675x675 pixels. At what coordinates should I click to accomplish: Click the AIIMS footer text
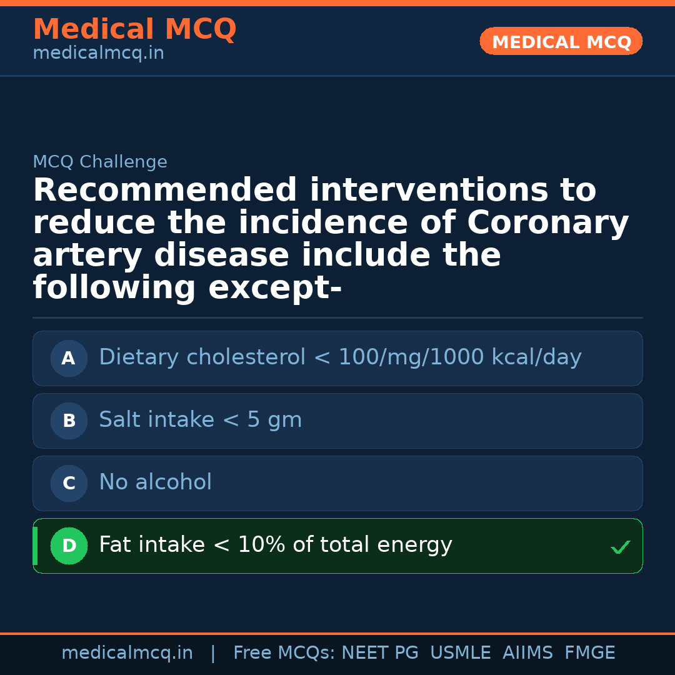[527, 653]
